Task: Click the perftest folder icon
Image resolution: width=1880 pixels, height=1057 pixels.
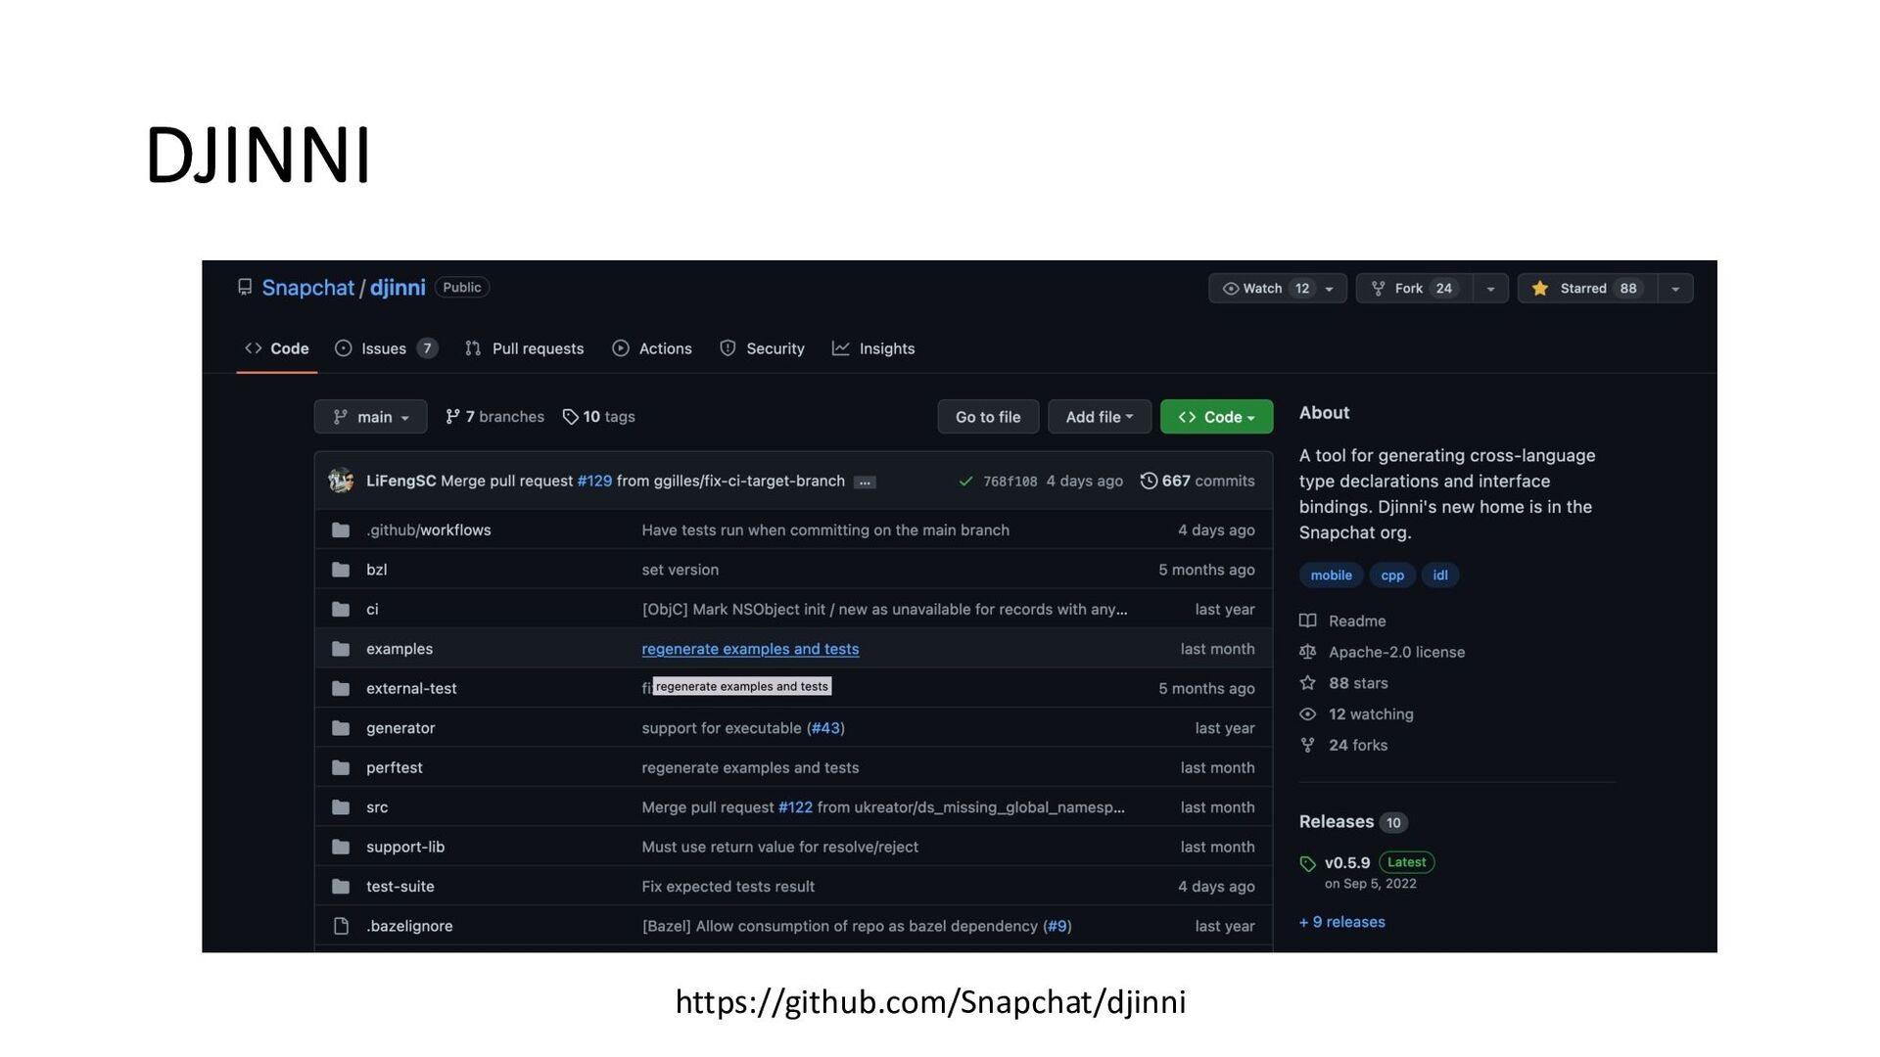Action: 341,767
